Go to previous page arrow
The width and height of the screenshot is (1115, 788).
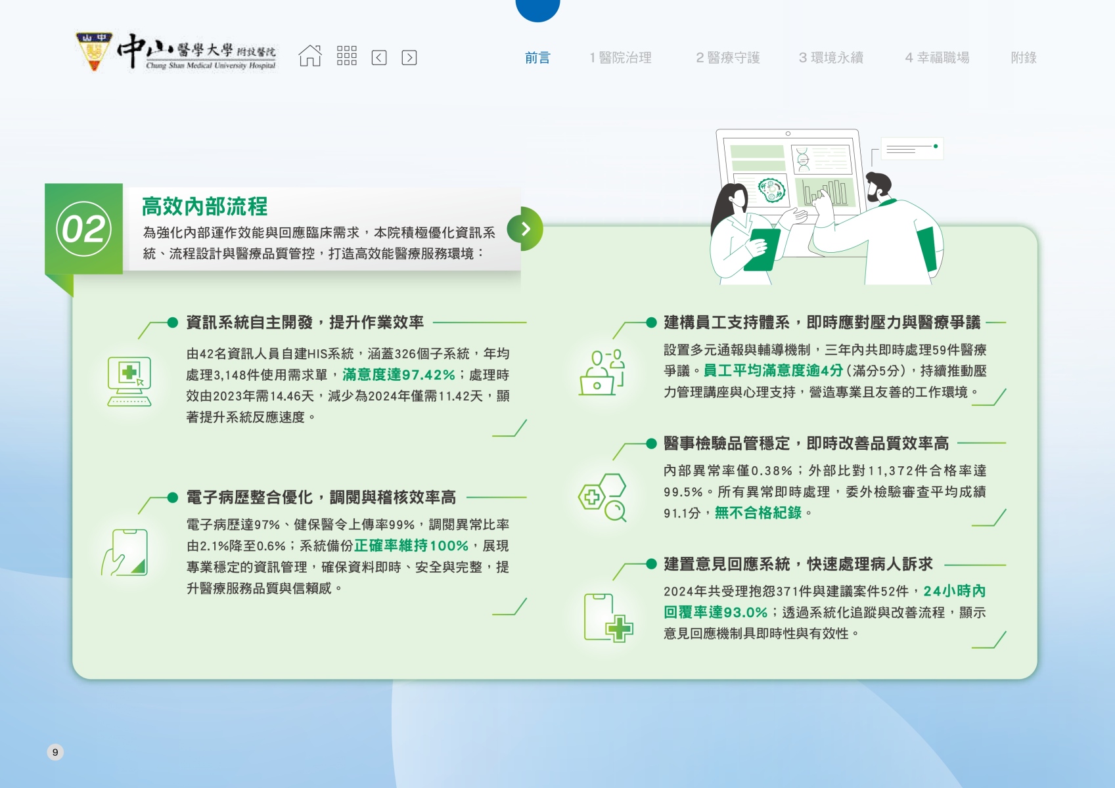pos(379,58)
